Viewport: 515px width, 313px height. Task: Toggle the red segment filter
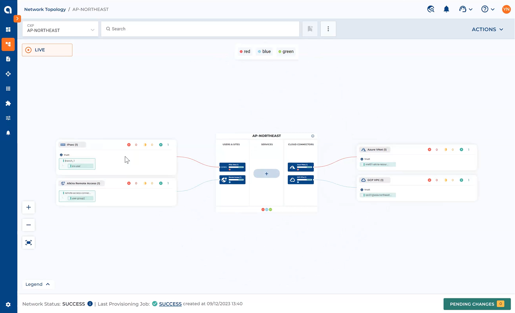(x=245, y=51)
